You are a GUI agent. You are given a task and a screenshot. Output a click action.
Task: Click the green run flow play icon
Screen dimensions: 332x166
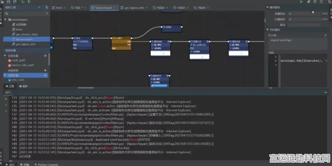tap(301, 2)
